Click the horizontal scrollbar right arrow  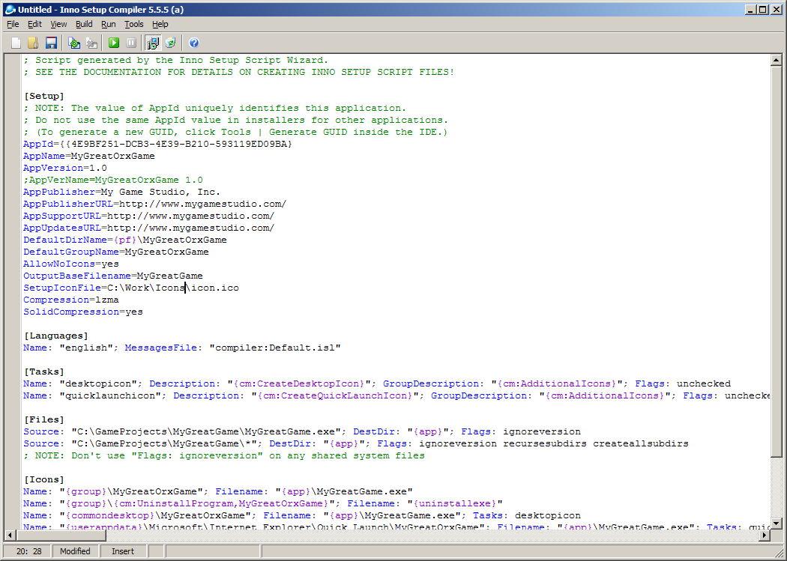tap(765, 536)
